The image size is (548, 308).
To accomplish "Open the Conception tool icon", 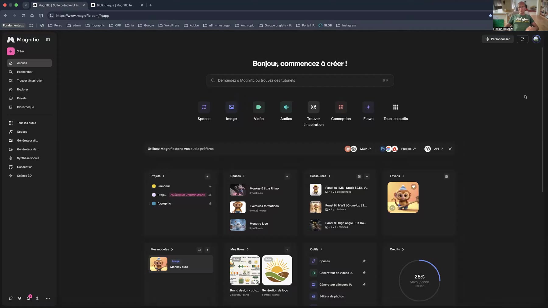I will (341, 107).
